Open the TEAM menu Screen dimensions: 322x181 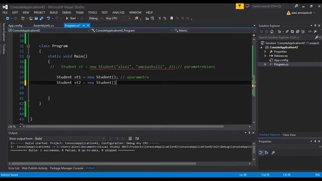pyautogui.click(x=79, y=13)
